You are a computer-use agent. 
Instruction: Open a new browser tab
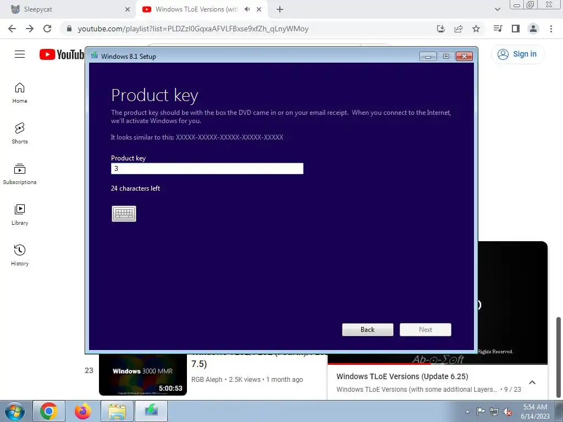[x=280, y=9]
